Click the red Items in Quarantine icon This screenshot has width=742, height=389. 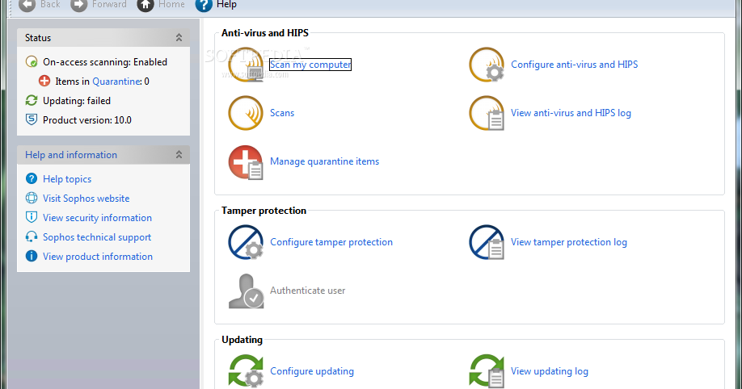point(44,82)
